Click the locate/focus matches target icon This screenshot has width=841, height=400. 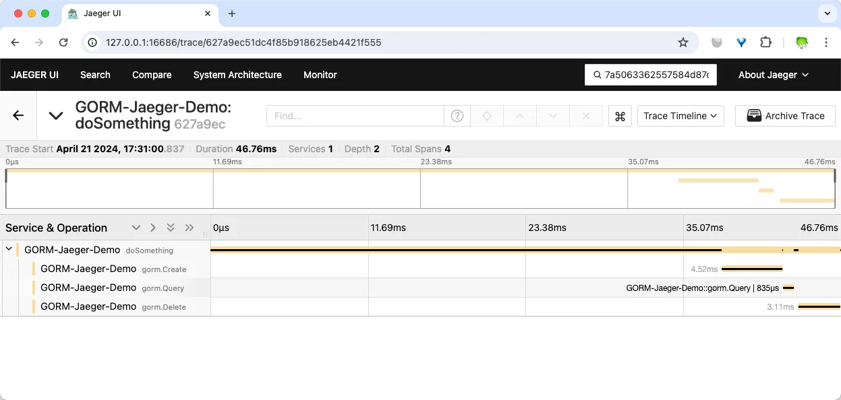coord(487,116)
